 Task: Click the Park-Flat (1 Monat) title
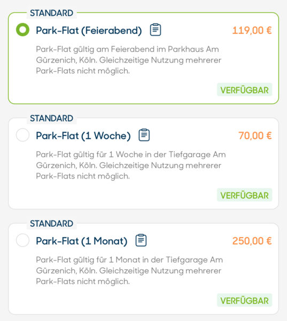pyautogui.click(x=82, y=241)
